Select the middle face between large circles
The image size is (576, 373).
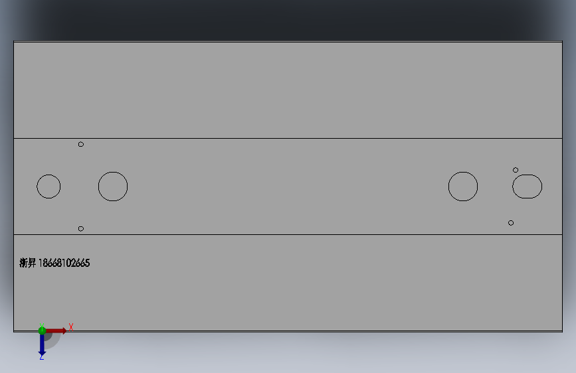pos(288,186)
